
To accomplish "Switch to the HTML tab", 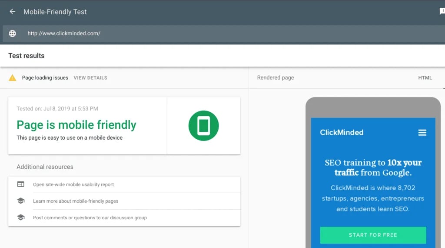I will click(x=425, y=78).
